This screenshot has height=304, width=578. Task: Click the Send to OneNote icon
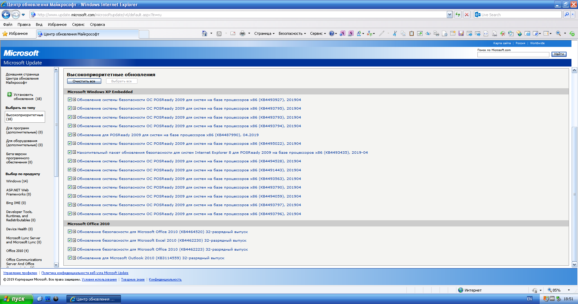click(342, 33)
